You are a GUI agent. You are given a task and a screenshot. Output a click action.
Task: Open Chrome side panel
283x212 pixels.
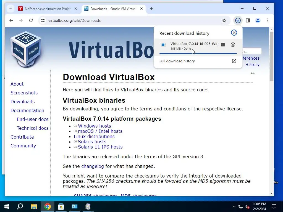(x=248, y=20)
